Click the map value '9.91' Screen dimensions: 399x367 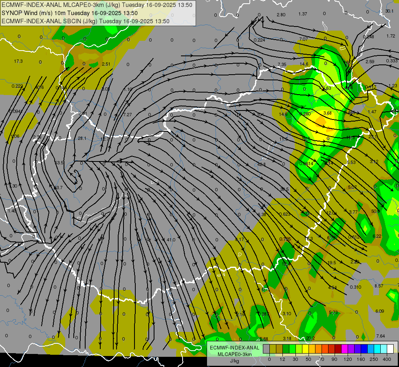click(83, 114)
